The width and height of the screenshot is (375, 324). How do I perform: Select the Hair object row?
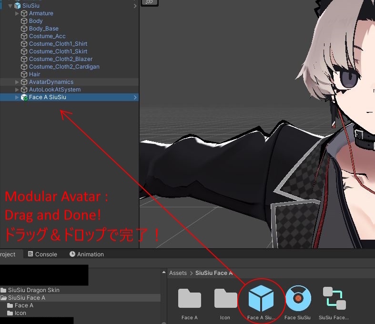pos(70,74)
